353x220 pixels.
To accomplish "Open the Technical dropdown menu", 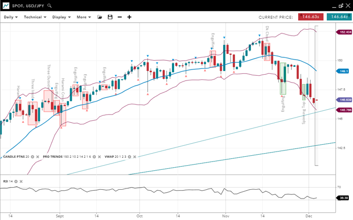I will point(35,17).
